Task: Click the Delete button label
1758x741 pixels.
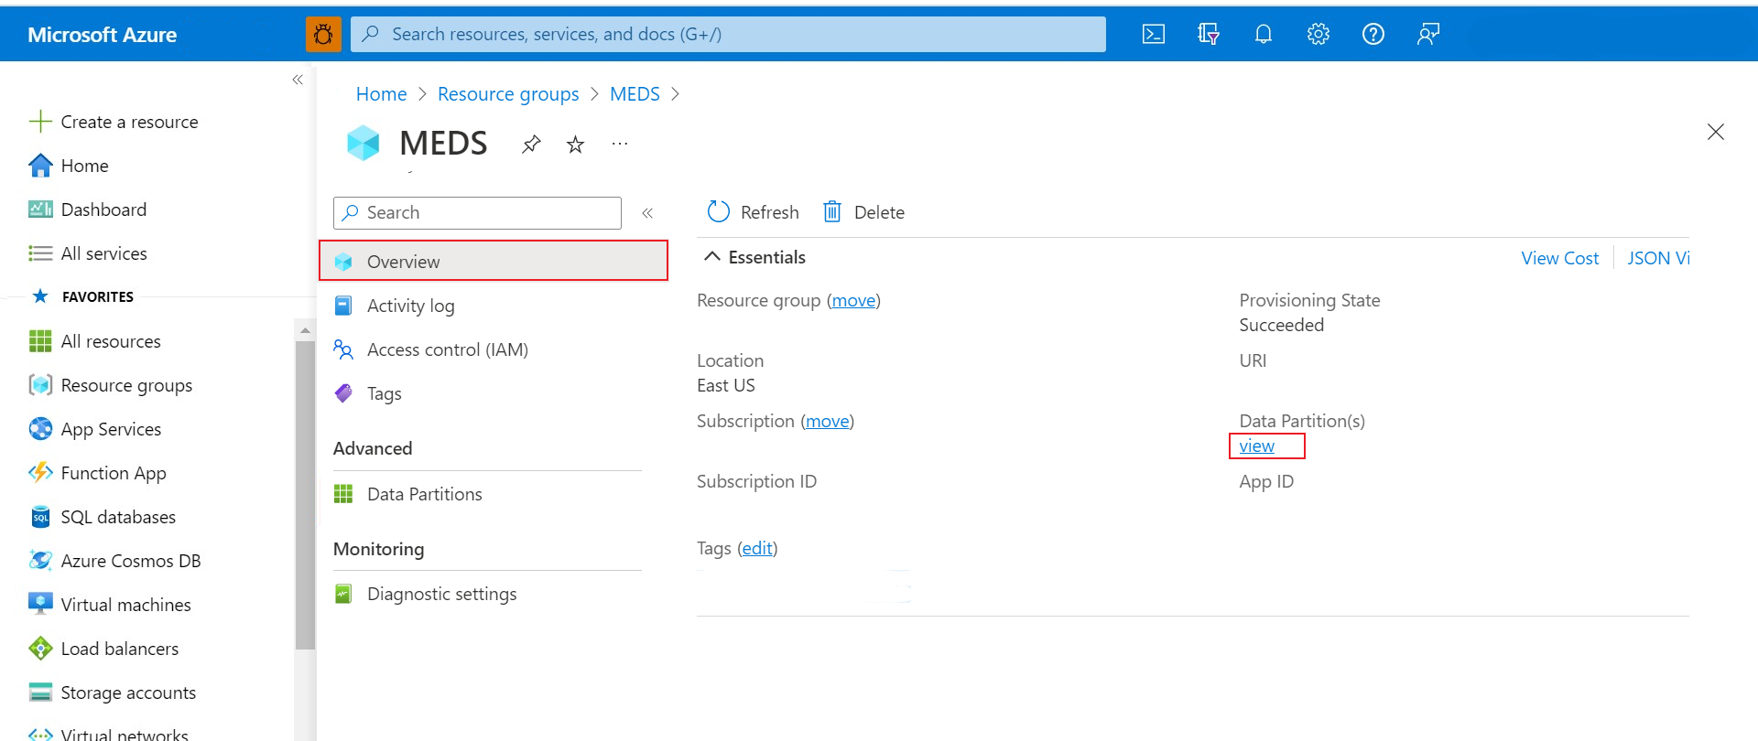Action: coord(879,212)
